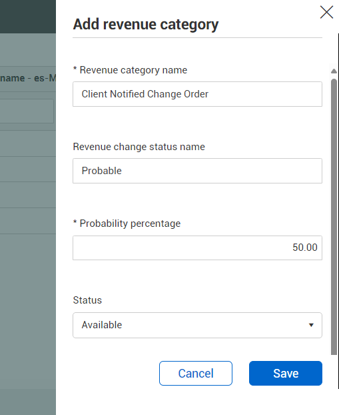Click the Status dropdown arrow icon
The image size is (339, 415).
pos(311,325)
